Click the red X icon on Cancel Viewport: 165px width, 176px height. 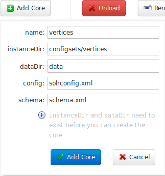coord(123,157)
